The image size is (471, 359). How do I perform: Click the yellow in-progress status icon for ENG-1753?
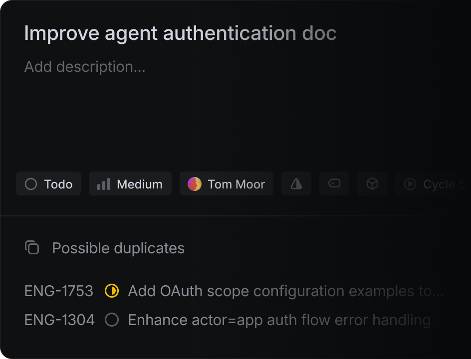(112, 291)
